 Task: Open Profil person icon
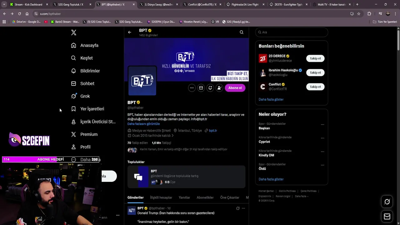[73, 147]
